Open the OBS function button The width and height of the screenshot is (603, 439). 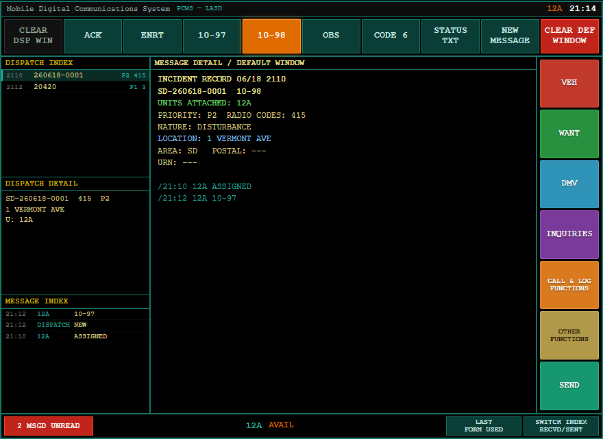[331, 36]
